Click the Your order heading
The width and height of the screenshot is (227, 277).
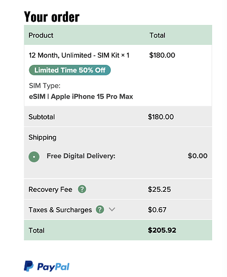(51, 17)
